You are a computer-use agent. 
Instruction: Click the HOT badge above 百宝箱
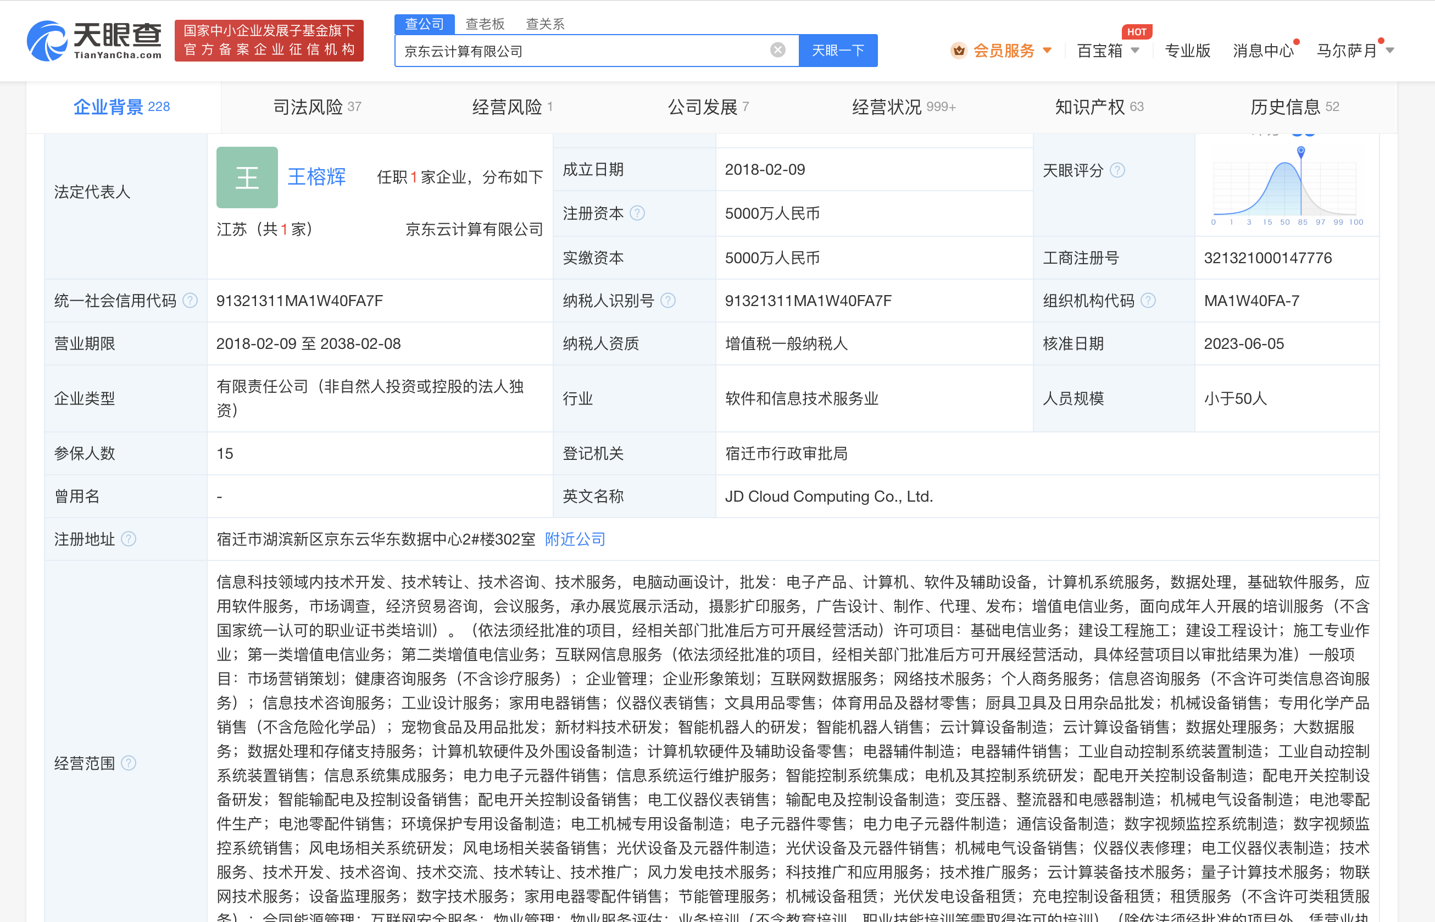[1136, 32]
